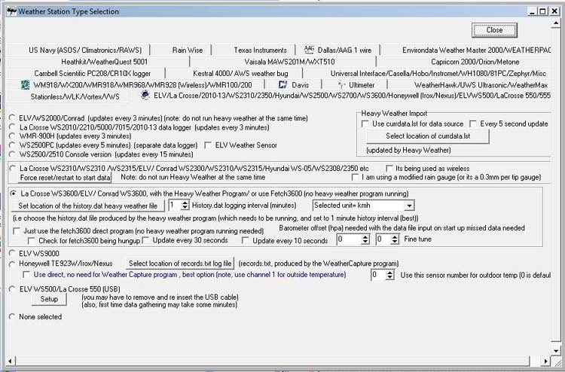Screen dimensions: 565x372
Task: Open the ELV/La Crosse/2010-13/WS2310 tab
Action: (x=345, y=96)
